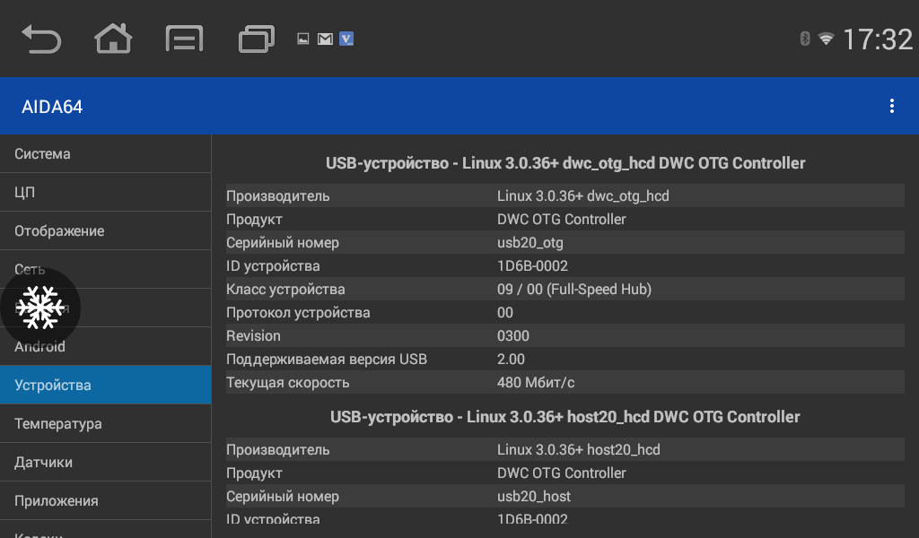Open the Система section
The image size is (919, 538).
point(106,153)
